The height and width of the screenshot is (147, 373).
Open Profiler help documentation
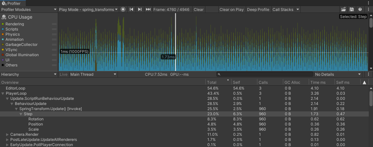point(360,9)
